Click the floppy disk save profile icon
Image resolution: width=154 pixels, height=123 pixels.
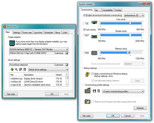(x=94, y=91)
